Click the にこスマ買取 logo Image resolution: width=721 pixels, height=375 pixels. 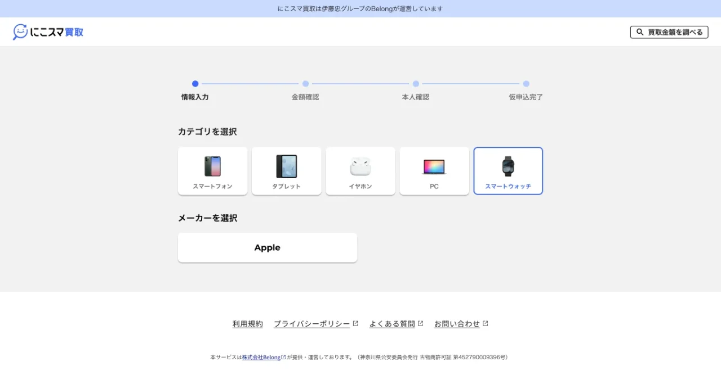[48, 32]
